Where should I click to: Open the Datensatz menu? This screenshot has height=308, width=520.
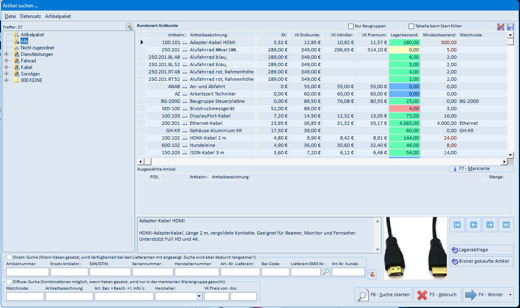click(30, 16)
